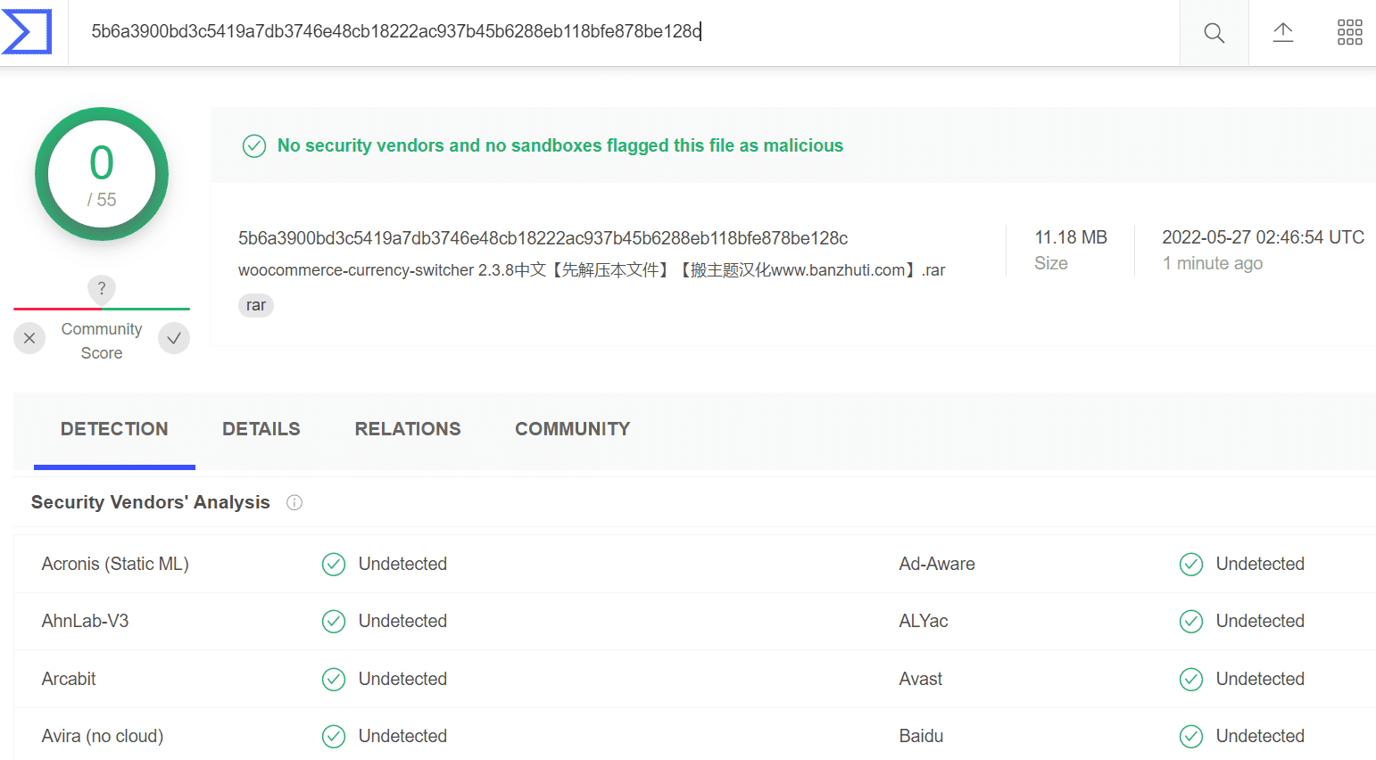Click the AhnLab-V3 Undetected check icon
The image size is (1376, 760).
pyautogui.click(x=334, y=622)
